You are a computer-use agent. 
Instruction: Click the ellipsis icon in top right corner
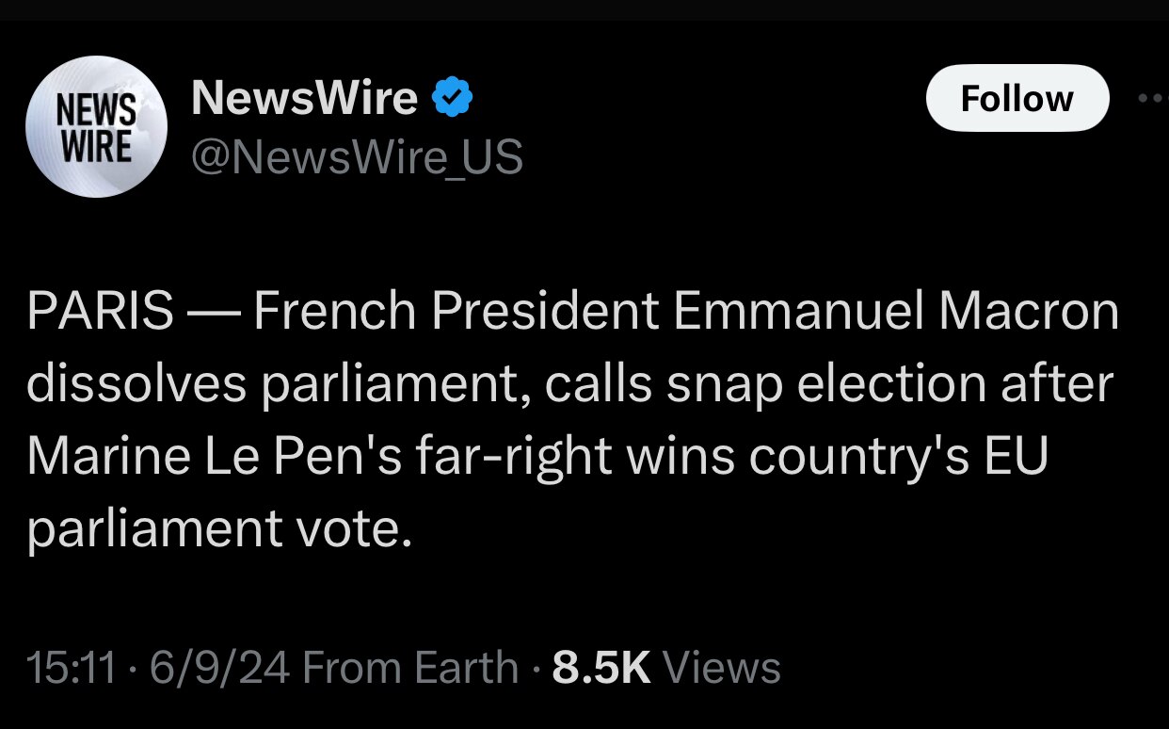1152,97
